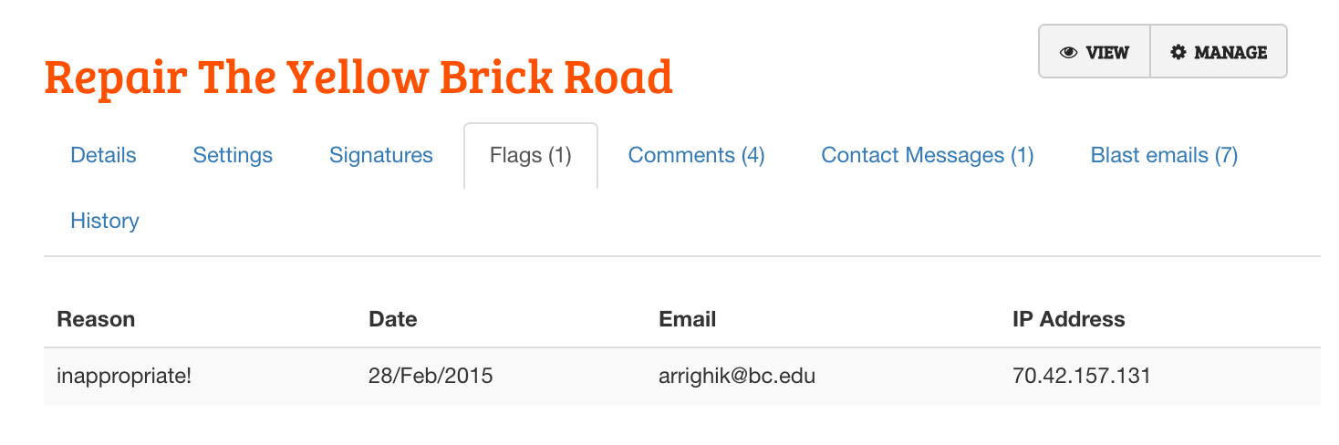Switch to the Settings tab
The width and height of the screenshot is (1339, 445).
click(233, 155)
